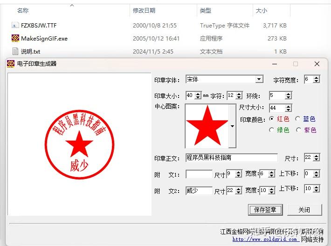331x246 pixels.
Task: Decrease the 附文2 宽度 spinner
Action: [x=271, y=192]
